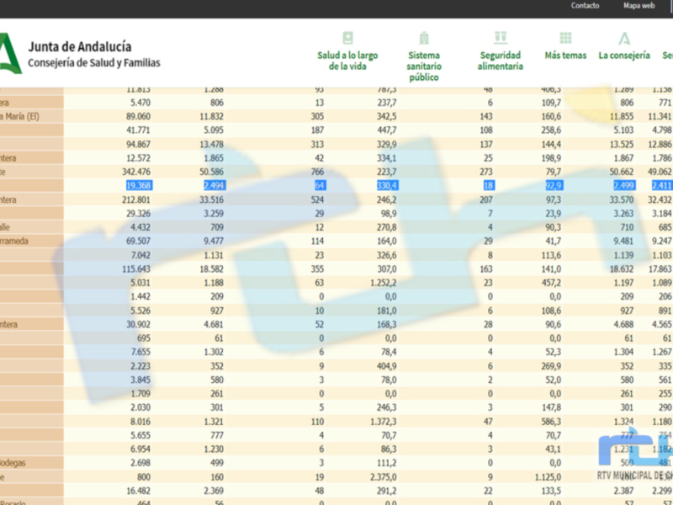The width and height of the screenshot is (673, 505).
Task: Select the value 404,9
Action: pyautogui.click(x=387, y=366)
